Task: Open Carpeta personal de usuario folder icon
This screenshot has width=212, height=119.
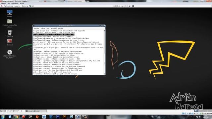Action: click(x=10, y=23)
